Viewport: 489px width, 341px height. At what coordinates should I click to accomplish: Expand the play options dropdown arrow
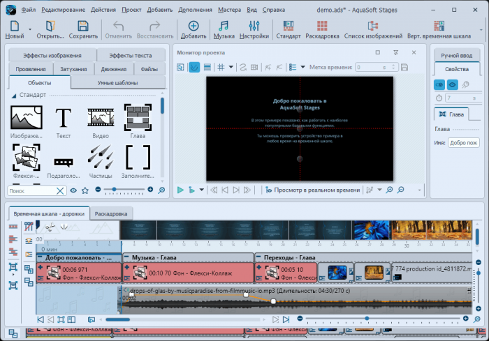202,190
